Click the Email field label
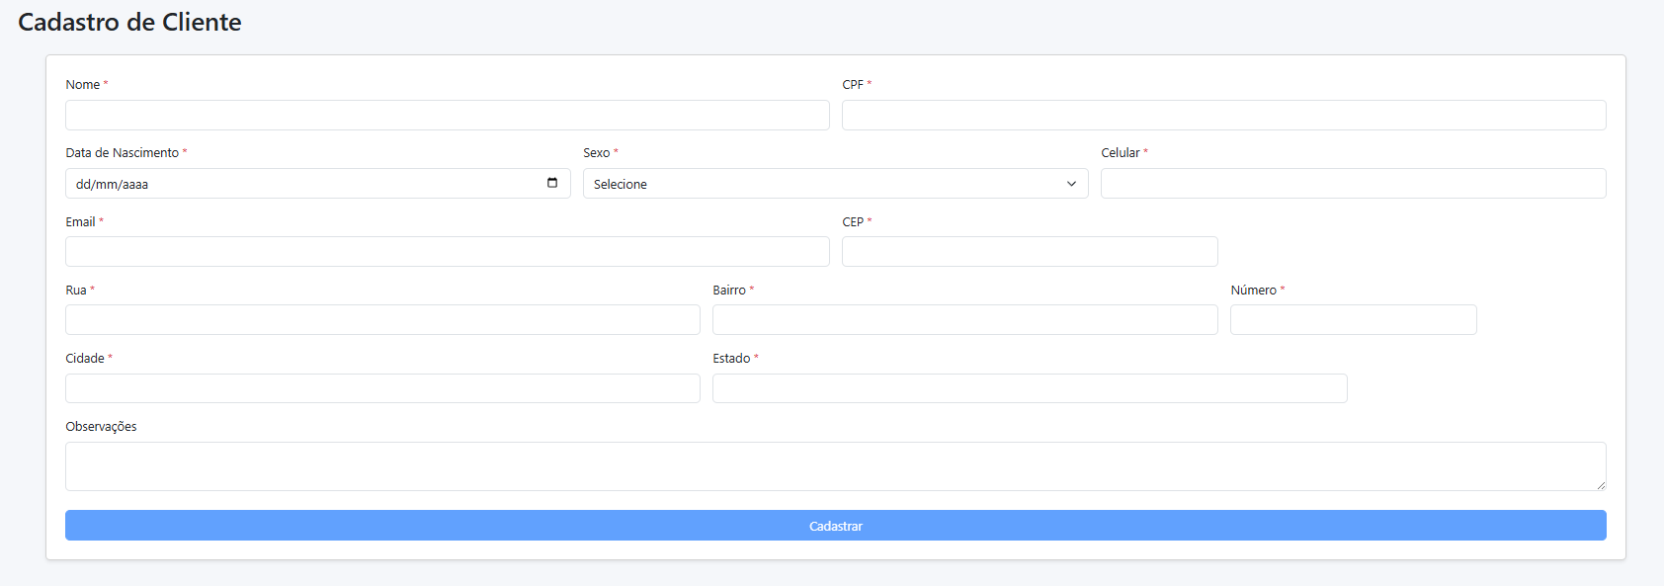This screenshot has height=586, width=1664. [x=80, y=222]
